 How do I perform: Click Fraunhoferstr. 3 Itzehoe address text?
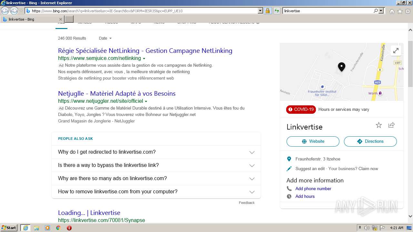318,159
